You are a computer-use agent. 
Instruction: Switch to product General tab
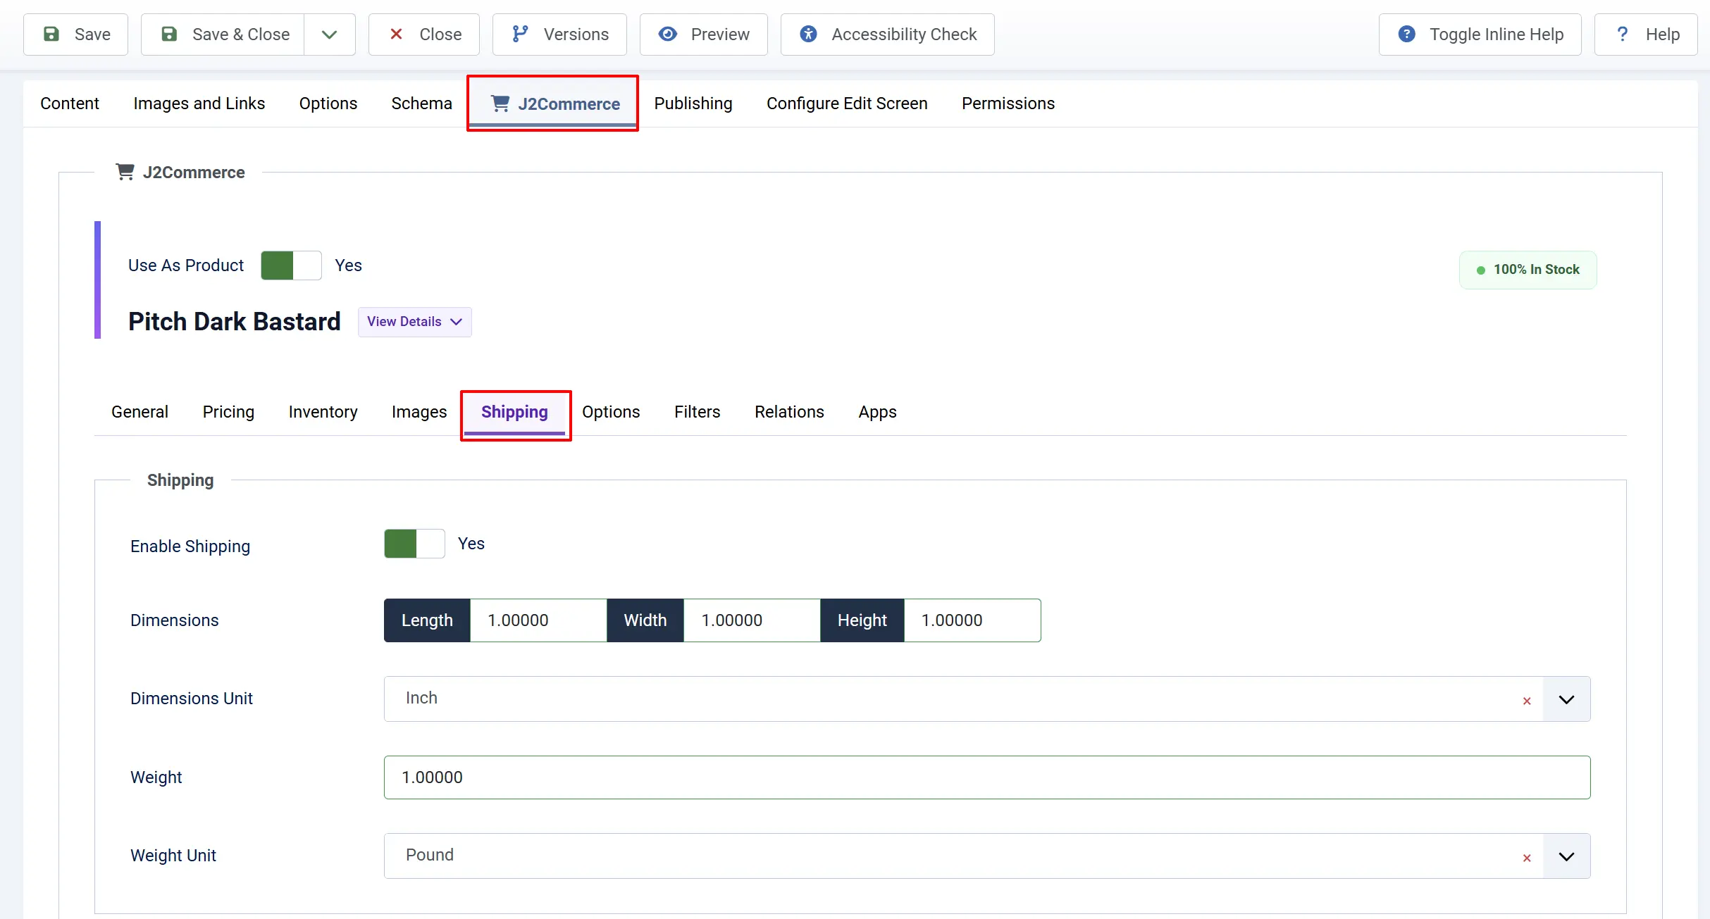(140, 412)
